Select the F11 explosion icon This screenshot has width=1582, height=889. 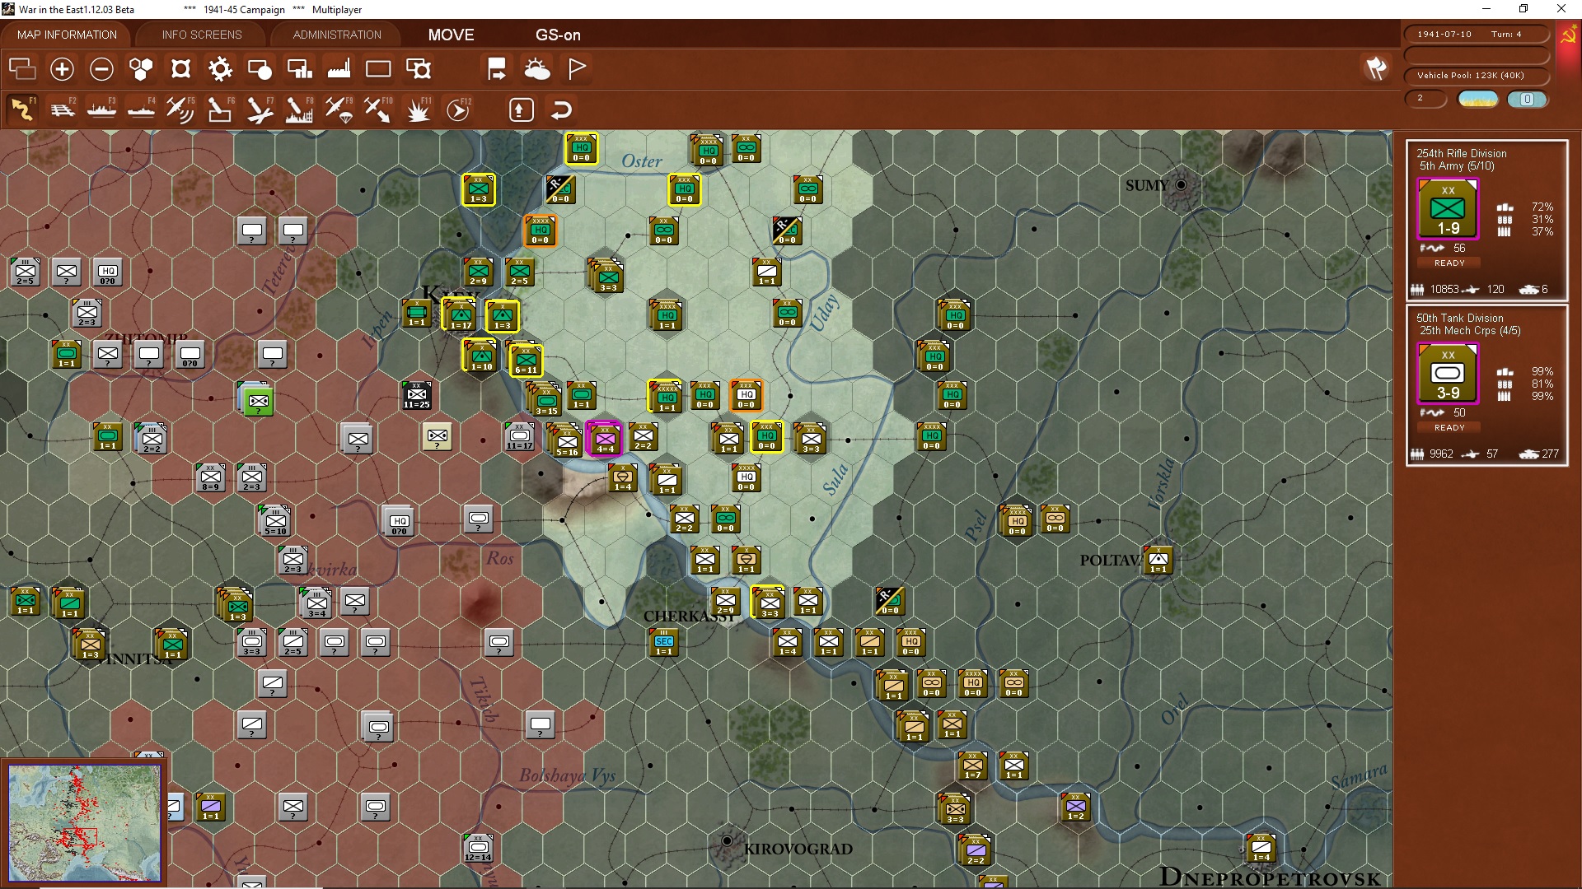coord(419,109)
